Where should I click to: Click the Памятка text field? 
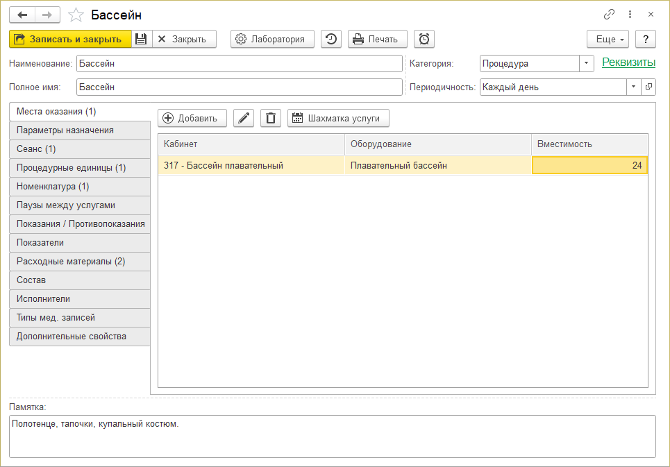[333, 436]
